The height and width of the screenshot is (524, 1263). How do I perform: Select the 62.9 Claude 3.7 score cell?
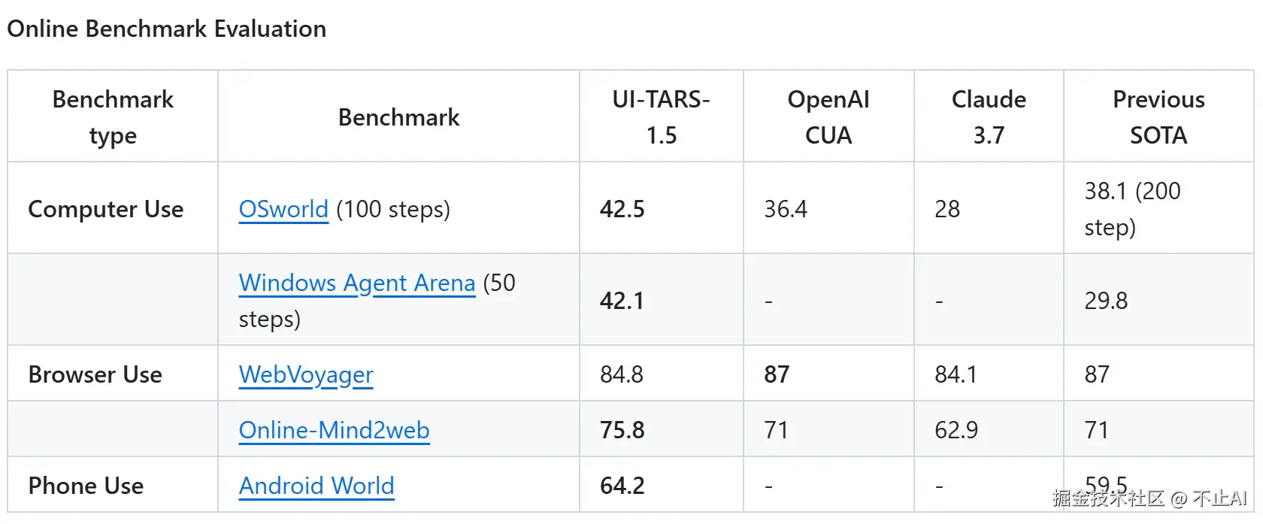[956, 430]
